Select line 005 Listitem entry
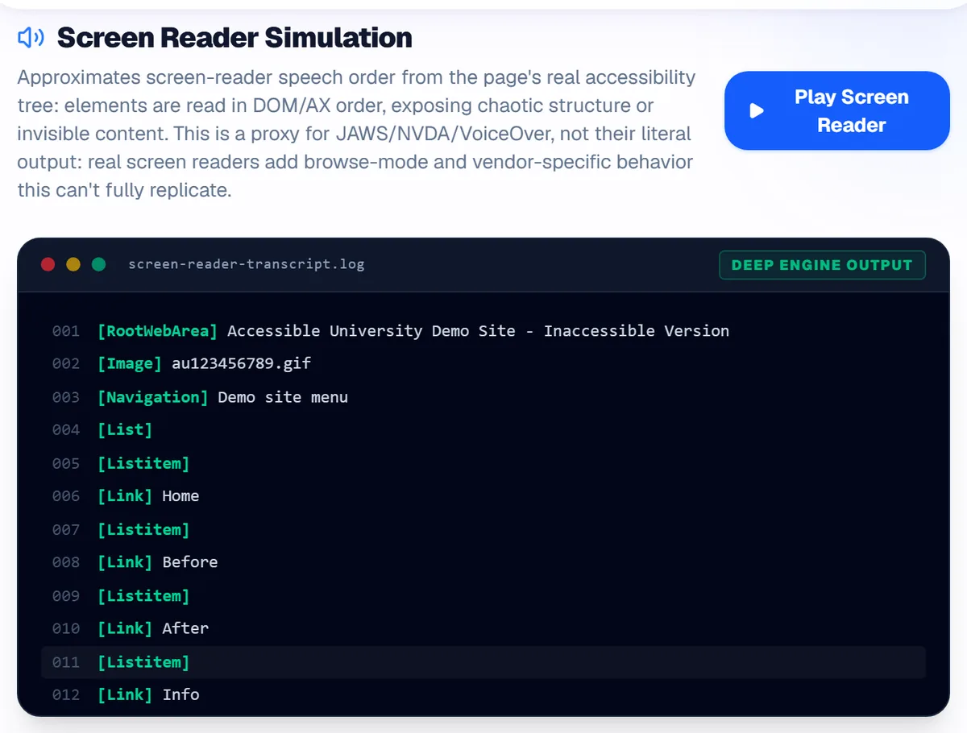The image size is (967, 733). (x=483, y=463)
